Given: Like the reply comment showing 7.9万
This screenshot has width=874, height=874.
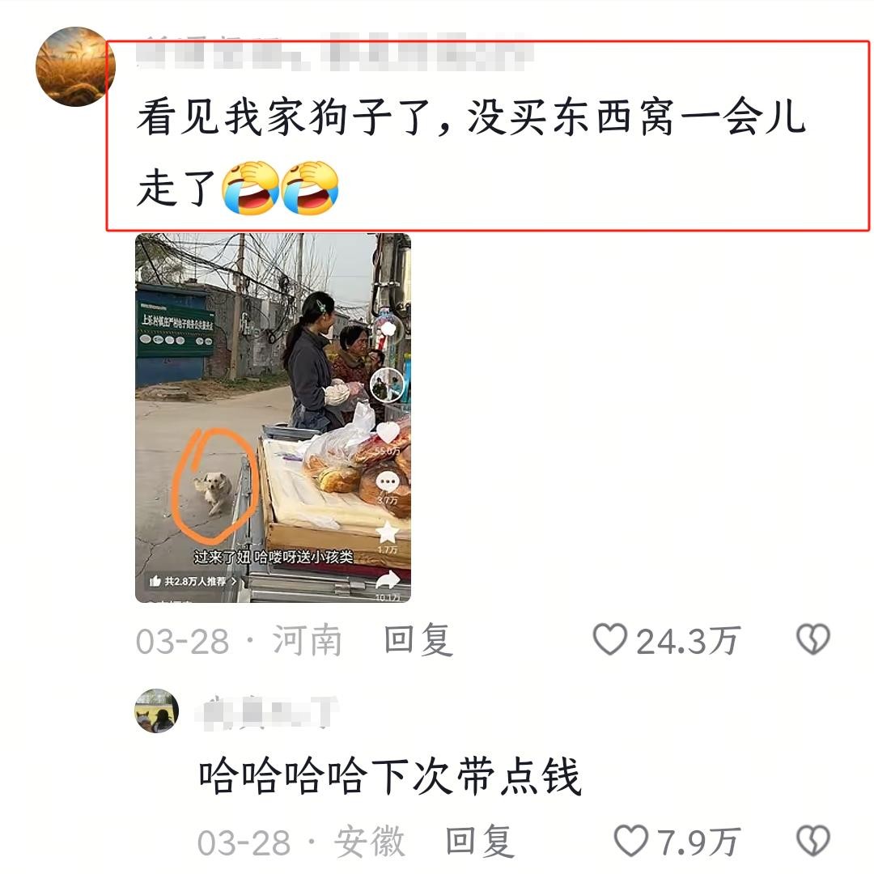Looking at the screenshot, I should [x=631, y=841].
